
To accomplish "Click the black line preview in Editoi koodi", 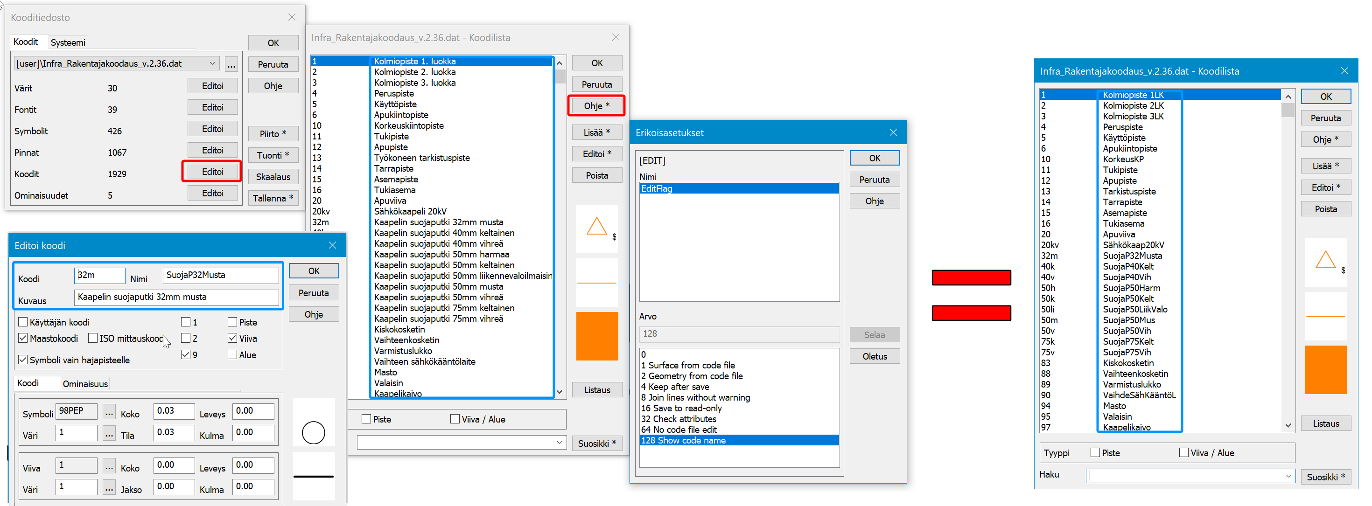I will click(313, 476).
